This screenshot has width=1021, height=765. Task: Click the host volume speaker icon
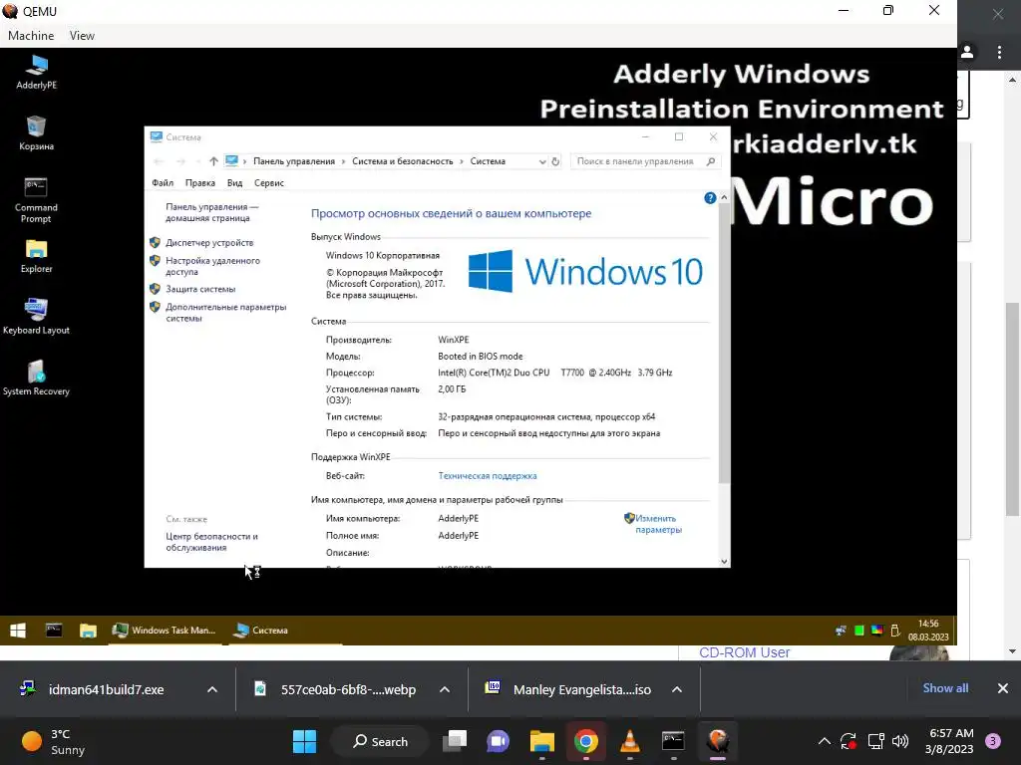(900, 741)
